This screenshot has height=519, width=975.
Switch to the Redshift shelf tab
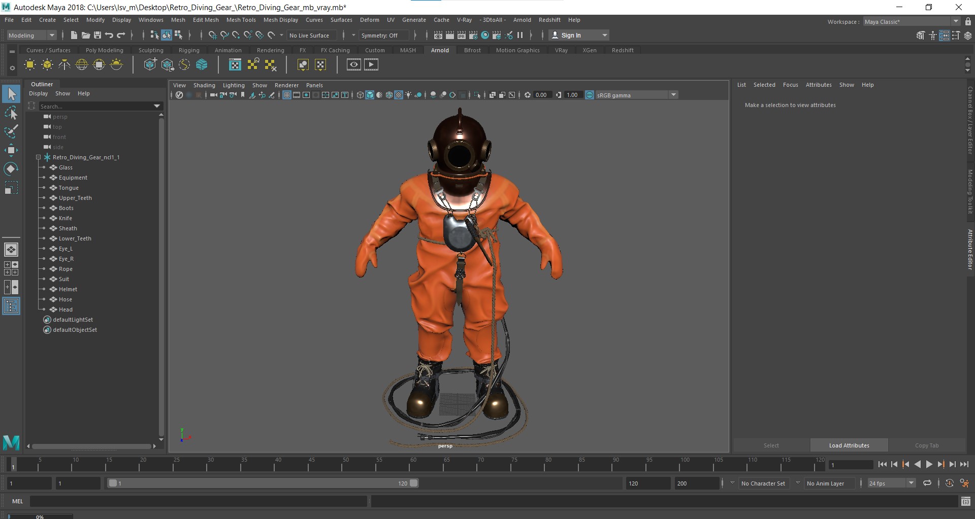tap(623, 50)
